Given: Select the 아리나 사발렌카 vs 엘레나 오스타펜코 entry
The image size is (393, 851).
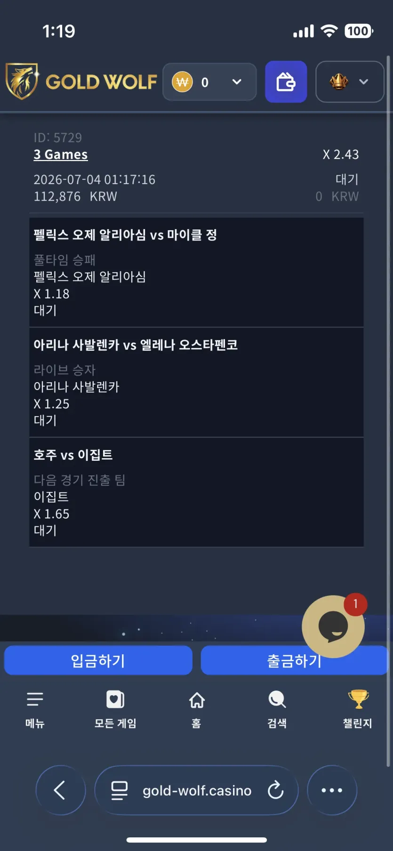Looking at the screenshot, I should pos(196,382).
